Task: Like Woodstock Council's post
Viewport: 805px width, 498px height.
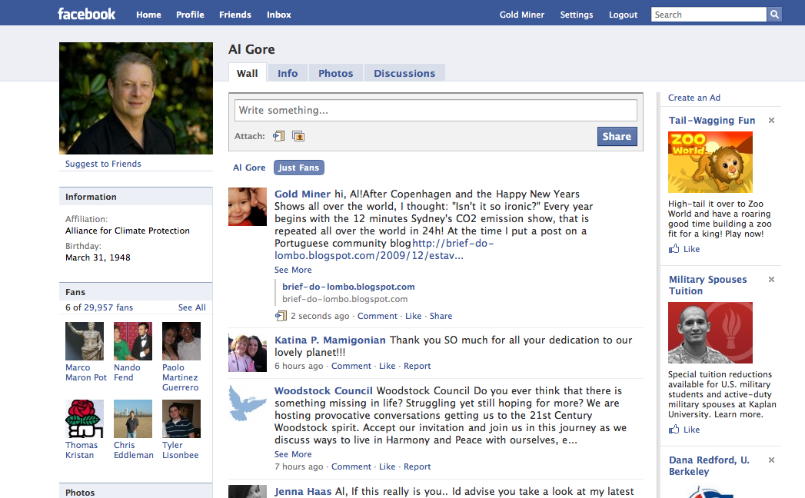Action: click(387, 466)
